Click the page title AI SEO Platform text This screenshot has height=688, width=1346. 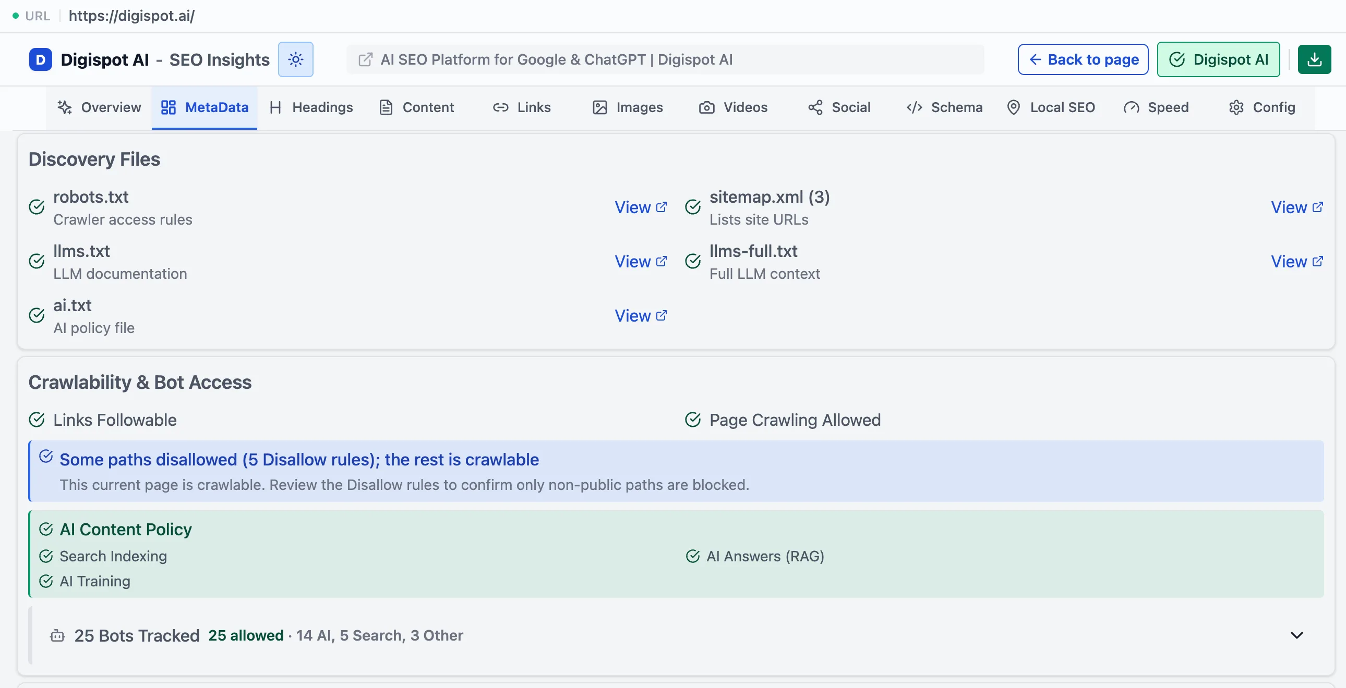tap(557, 59)
